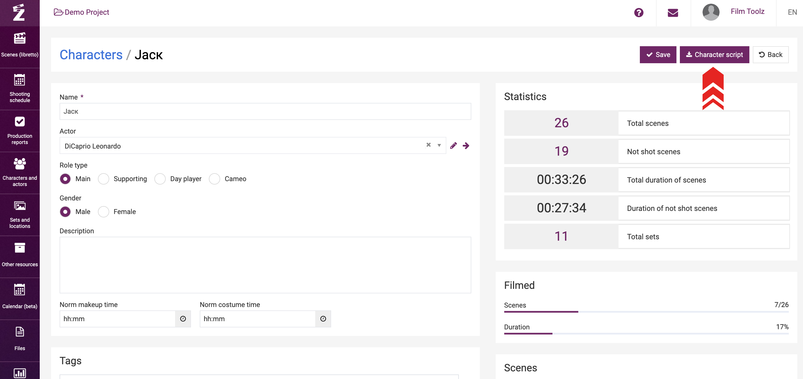Click into the Description text area

click(265, 265)
